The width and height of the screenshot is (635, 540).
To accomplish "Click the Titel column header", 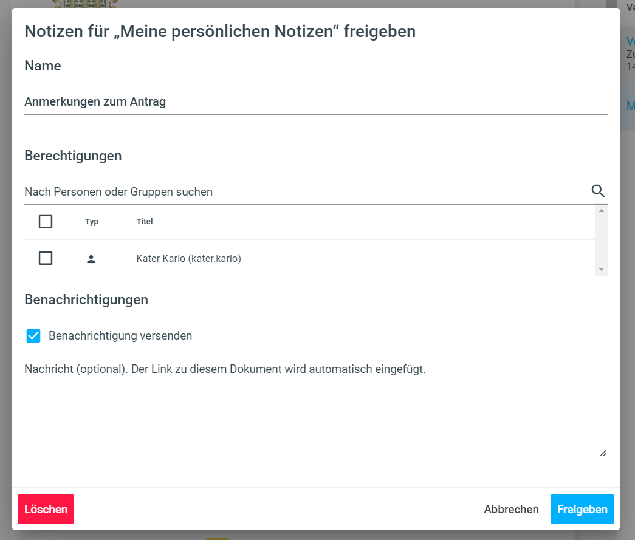I will point(145,222).
